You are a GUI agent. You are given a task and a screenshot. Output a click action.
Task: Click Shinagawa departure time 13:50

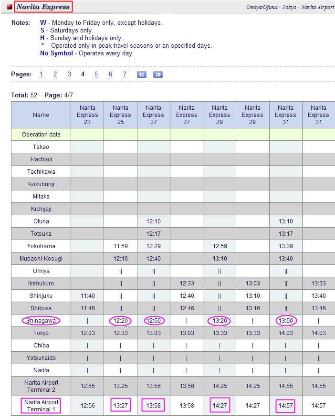[x=285, y=321]
